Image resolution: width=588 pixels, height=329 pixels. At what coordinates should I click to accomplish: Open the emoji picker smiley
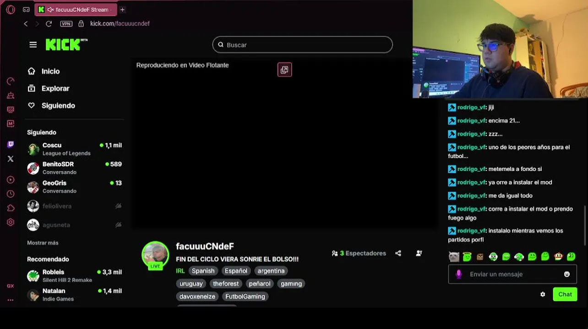pos(567,274)
